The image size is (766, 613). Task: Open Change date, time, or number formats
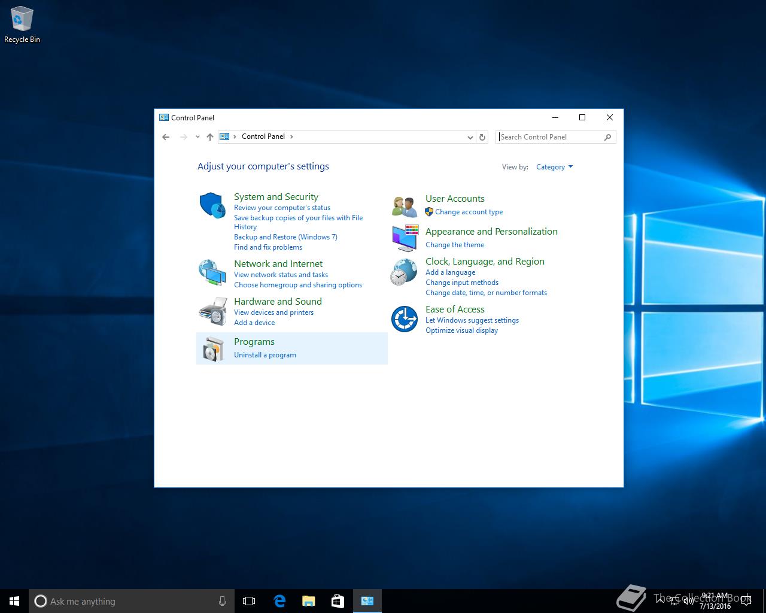[486, 293]
